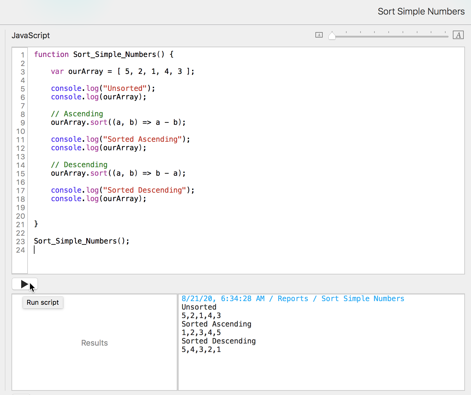Screen dimensions: 471x395
Task: Click the JavaScript section label
Action: pyautogui.click(x=31, y=35)
